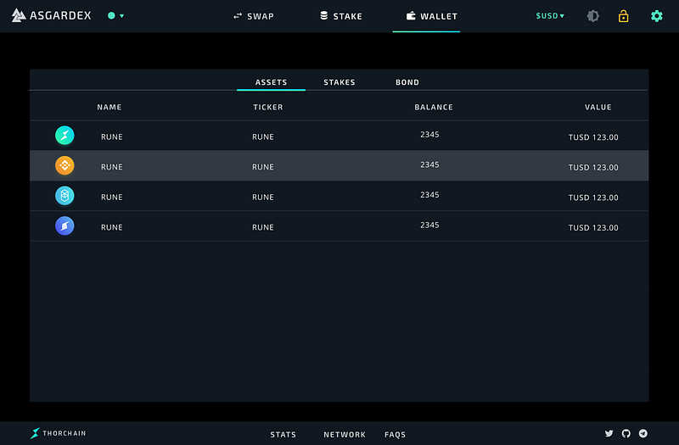Click TUSD 123.00 value in the green icon row
This screenshot has width=679, height=445.
click(x=593, y=137)
